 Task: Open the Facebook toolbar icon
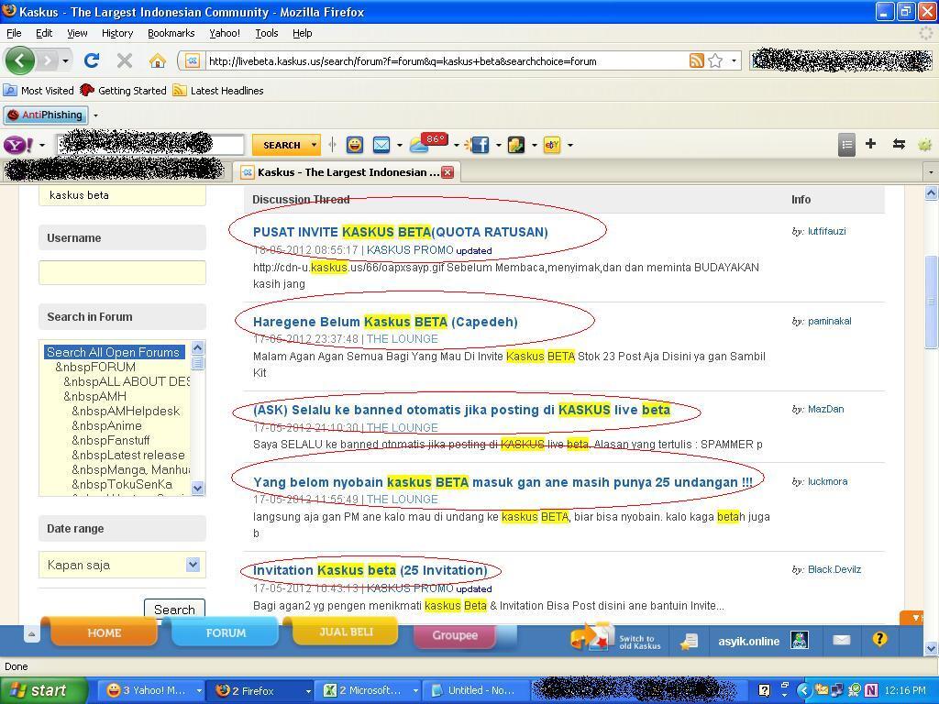click(479, 145)
